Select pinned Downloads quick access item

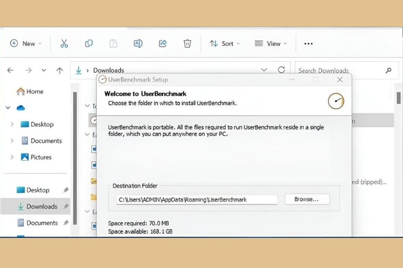tap(35, 207)
